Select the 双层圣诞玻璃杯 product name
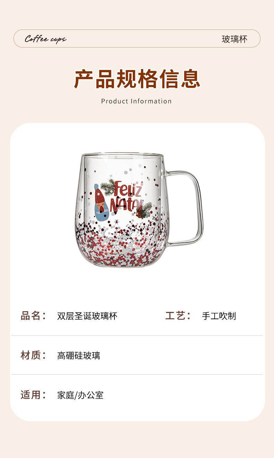Image resolution: width=274 pixels, height=458 pixels. [x=87, y=316]
